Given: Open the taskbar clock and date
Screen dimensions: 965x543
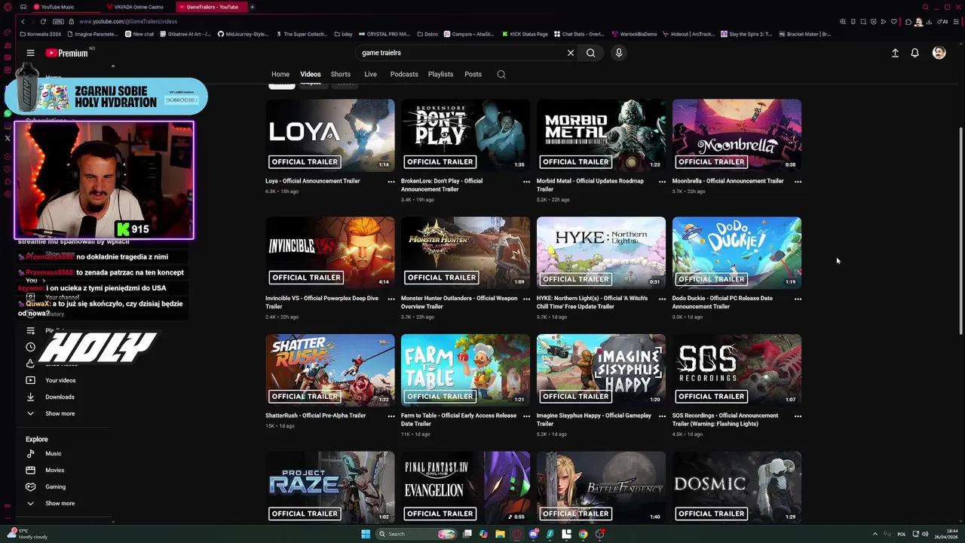Looking at the screenshot, I should [946, 534].
